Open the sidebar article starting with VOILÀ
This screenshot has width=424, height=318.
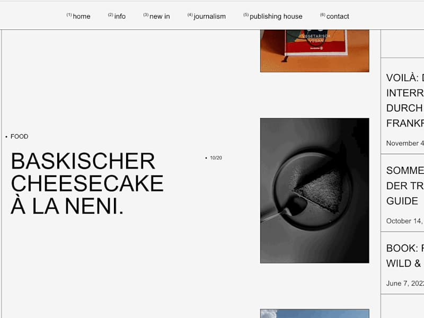pos(405,100)
